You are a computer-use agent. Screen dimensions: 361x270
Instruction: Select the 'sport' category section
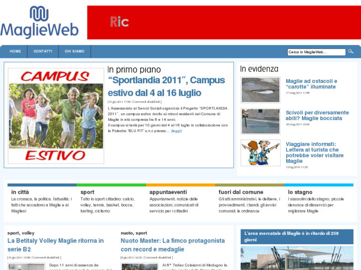(87, 192)
